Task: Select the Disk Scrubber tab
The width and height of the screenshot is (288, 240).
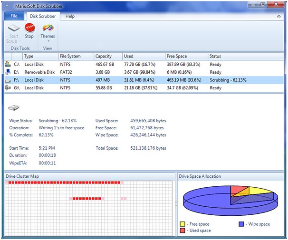Action: coord(43,16)
